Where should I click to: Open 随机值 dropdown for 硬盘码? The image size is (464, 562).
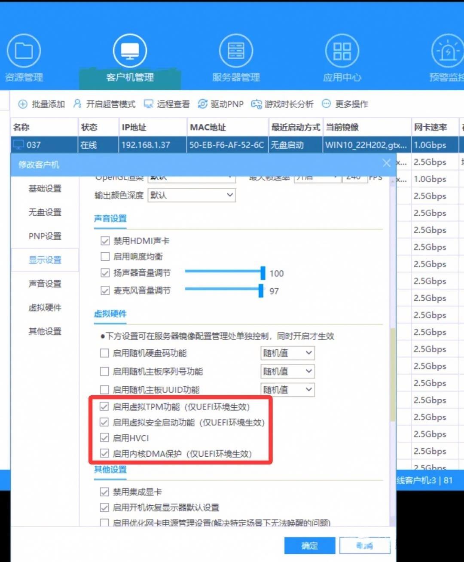point(287,353)
